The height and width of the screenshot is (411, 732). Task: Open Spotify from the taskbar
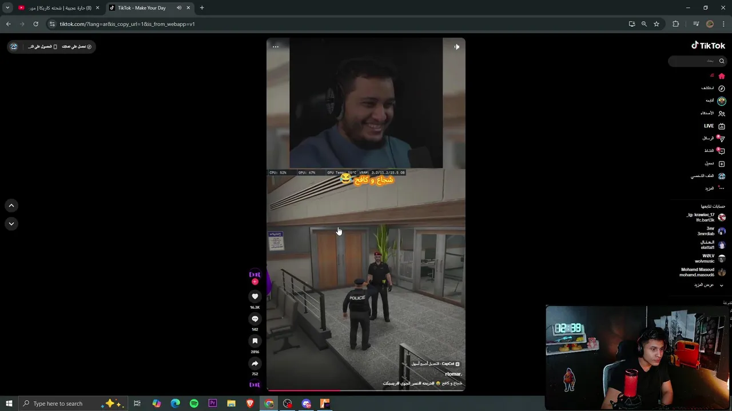point(194,404)
